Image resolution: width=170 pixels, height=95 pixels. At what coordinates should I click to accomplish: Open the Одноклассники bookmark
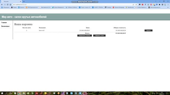pyautogui.click(x=32, y=7)
